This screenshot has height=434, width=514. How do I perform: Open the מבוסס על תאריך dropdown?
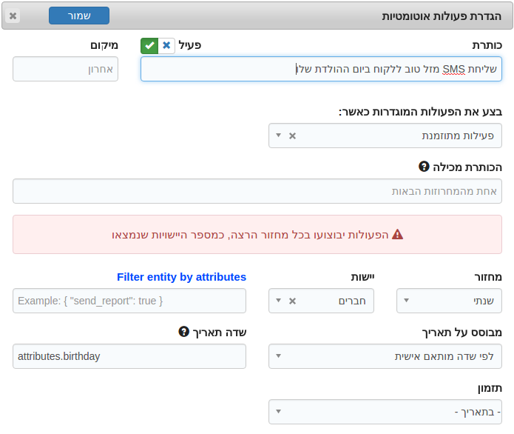pyautogui.click(x=385, y=356)
